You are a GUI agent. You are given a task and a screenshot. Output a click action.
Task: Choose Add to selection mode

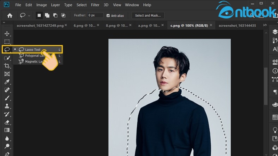[47, 15]
